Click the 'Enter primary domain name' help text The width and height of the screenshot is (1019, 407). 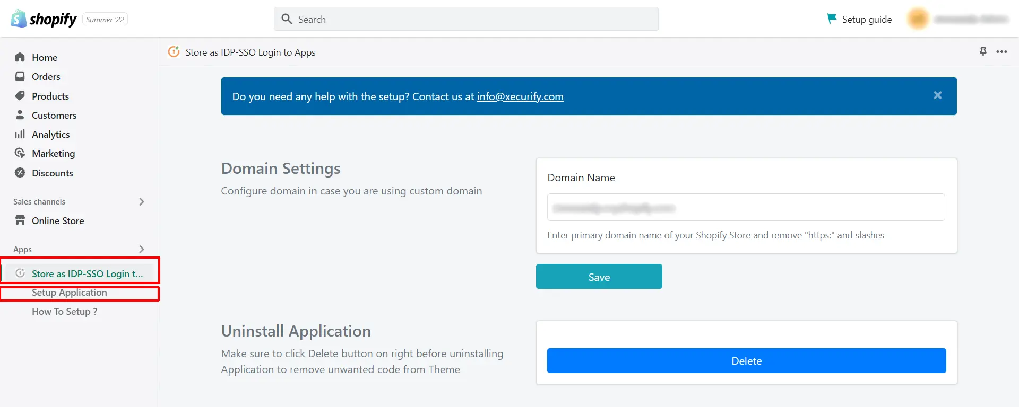(x=715, y=235)
